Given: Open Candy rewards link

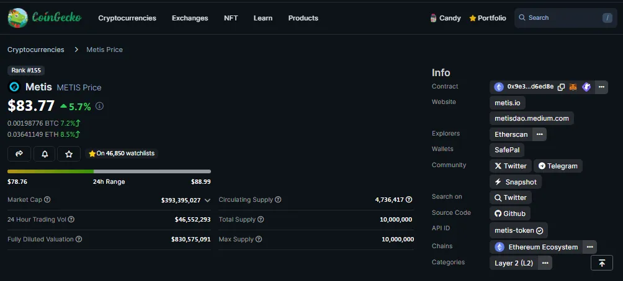Looking at the screenshot, I should point(446,18).
